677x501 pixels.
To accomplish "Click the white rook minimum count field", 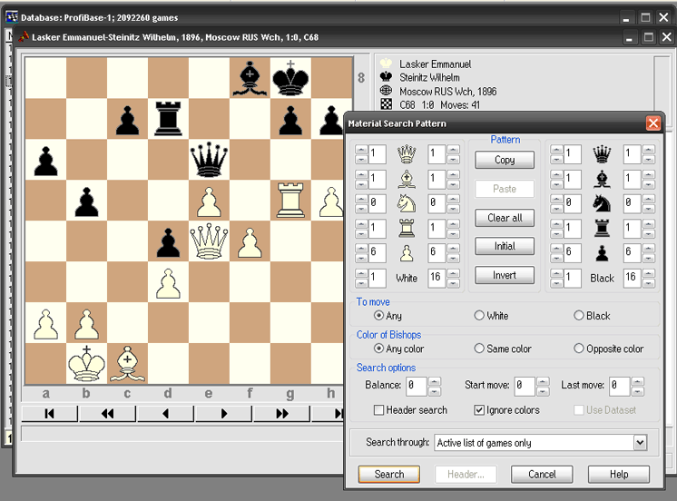I will point(377,228).
